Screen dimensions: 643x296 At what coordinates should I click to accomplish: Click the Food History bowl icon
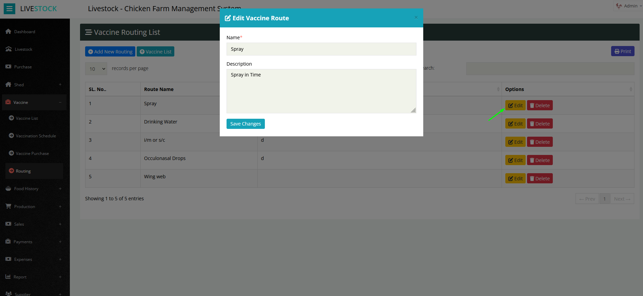click(x=8, y=188)
